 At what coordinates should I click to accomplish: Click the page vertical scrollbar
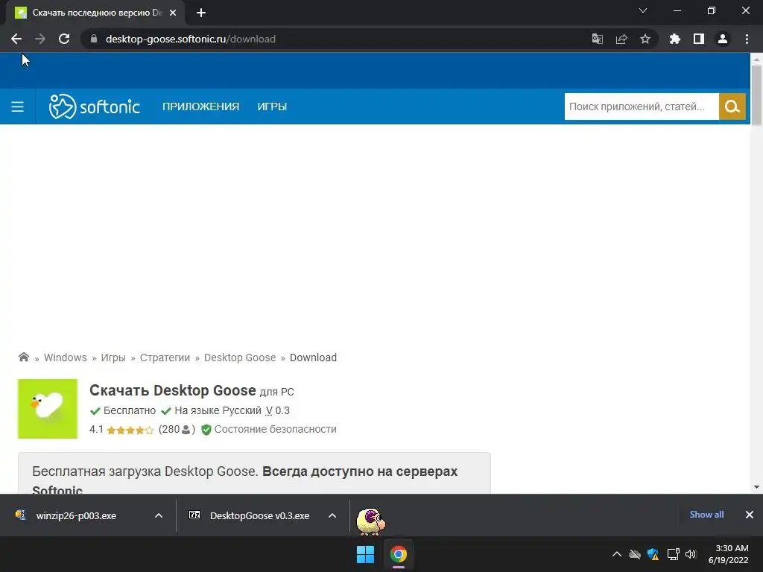tap(756, 95)
